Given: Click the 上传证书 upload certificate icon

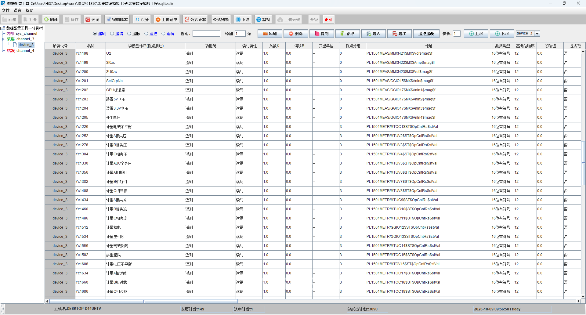Looking at the screenshot, I should click(166, 20).
